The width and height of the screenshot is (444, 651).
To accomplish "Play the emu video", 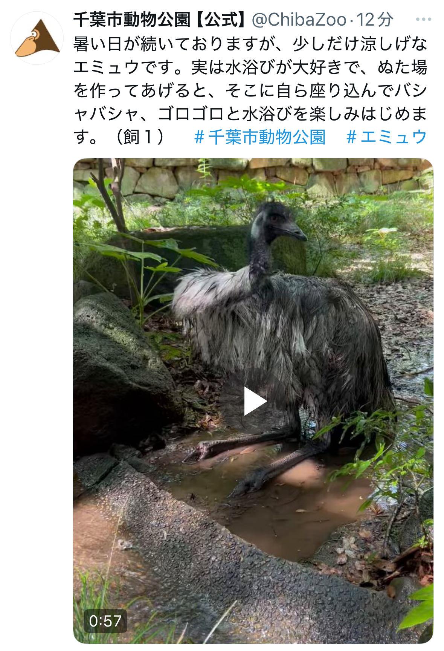I will 255,401.
